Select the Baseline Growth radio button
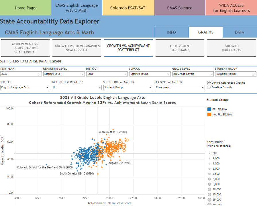The image size is (257, 206). [209, 87]
